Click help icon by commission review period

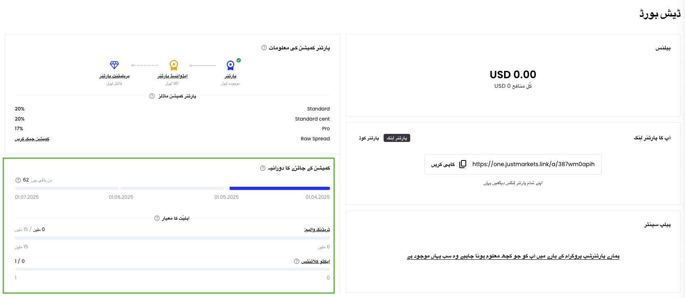263,168
